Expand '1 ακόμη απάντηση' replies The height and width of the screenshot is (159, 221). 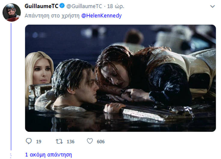48,155
